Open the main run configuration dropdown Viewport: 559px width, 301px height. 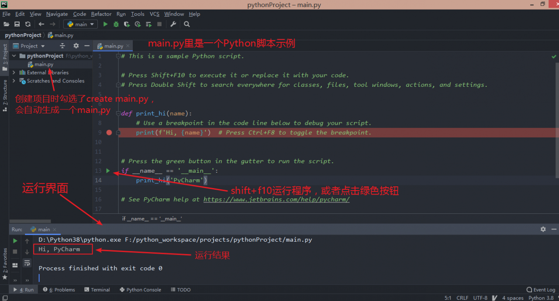80,24
